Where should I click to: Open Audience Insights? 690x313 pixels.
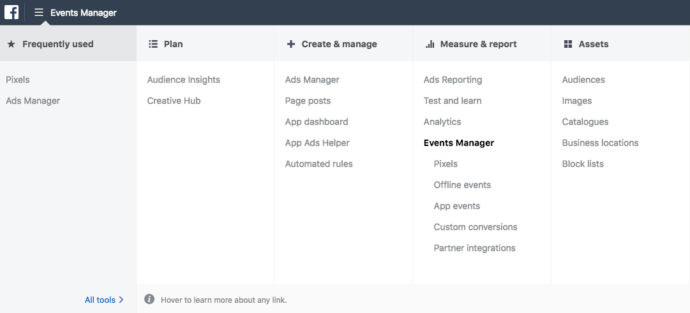point(183,80)
